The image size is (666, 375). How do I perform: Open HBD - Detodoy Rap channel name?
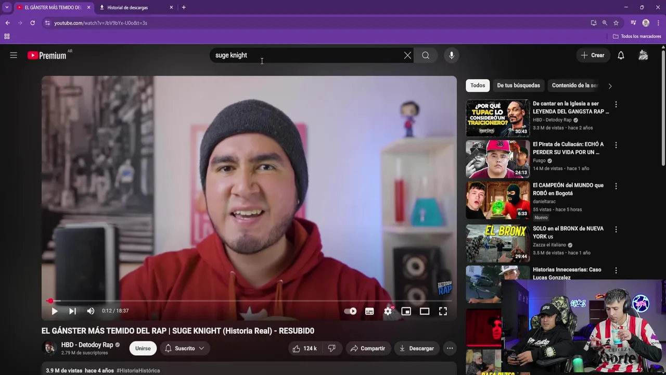(x=87, y=345)
